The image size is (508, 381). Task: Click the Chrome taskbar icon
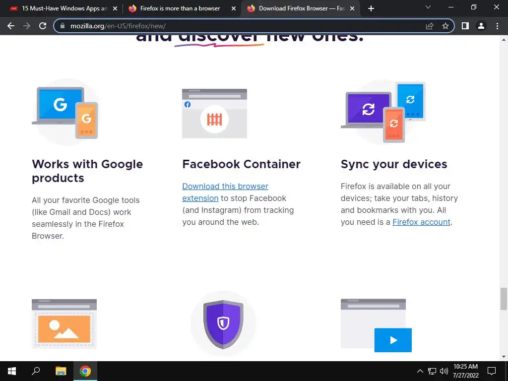(85, 371)
